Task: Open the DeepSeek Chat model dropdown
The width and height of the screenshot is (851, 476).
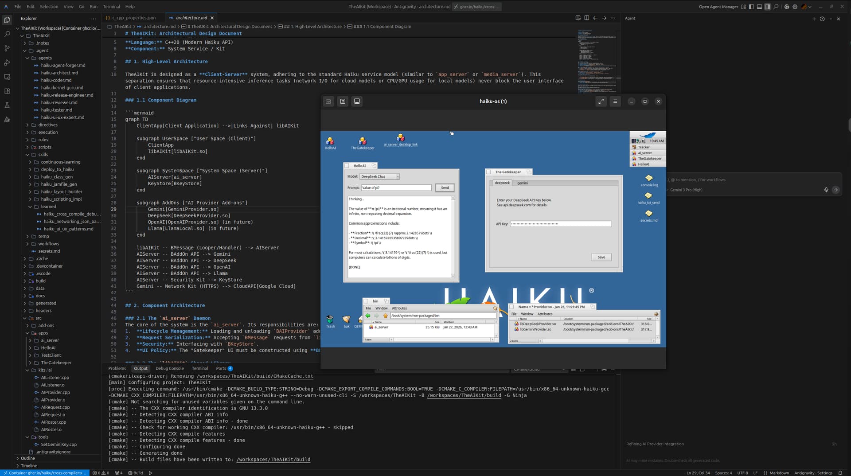Action: click(380, 176)
